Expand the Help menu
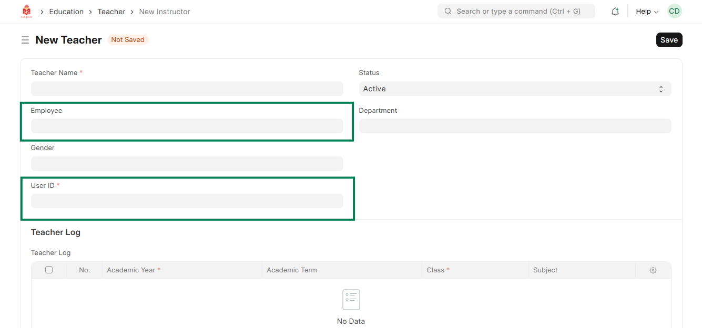The height and width of the screenshot is (328, 702). point(646,12)
